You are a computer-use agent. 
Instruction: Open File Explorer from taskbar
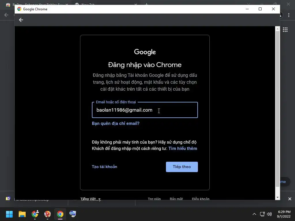pyautogui.click(x=22, y=214)
